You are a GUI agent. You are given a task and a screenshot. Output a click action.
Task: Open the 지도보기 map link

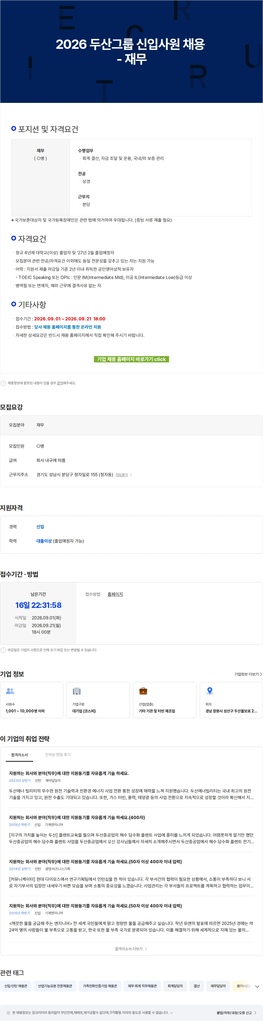122,475
